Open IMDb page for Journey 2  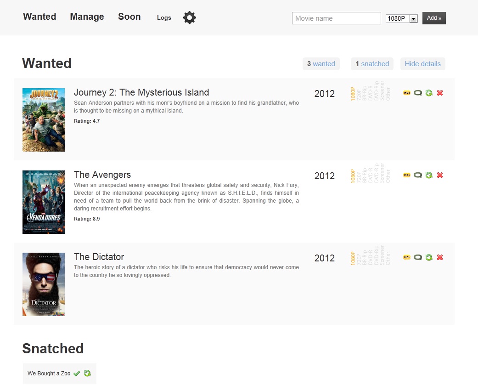click(x=406, y=93)
